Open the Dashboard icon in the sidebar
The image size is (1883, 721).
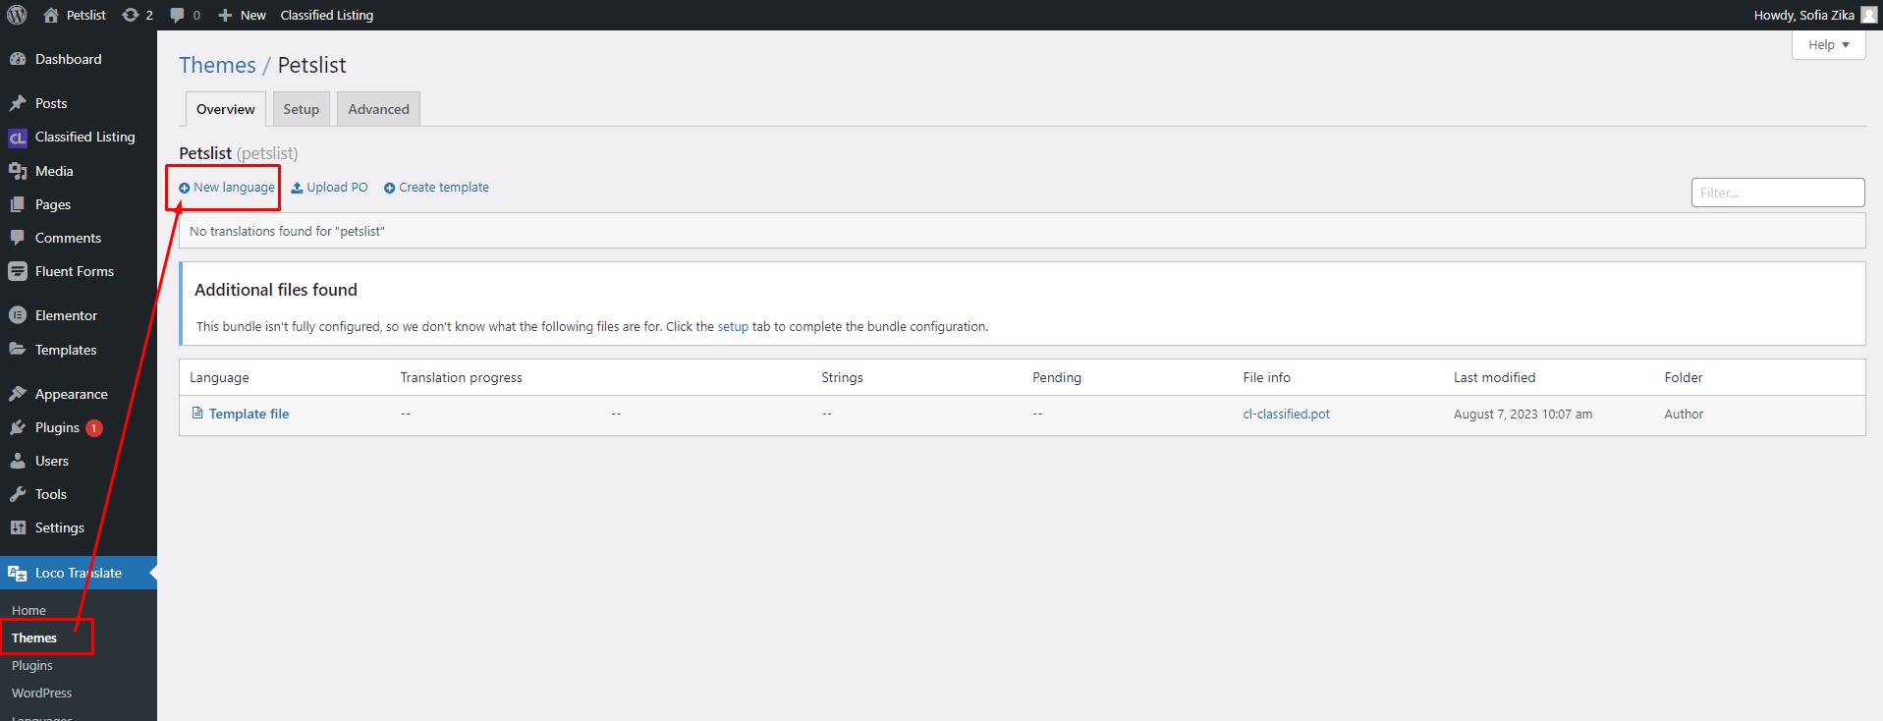pyautogui.click(x=17, y=59)
